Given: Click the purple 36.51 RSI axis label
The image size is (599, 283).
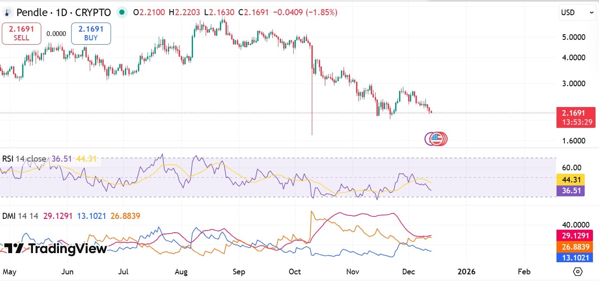Looking at the screenshot, I should click(x=570, y=191).
